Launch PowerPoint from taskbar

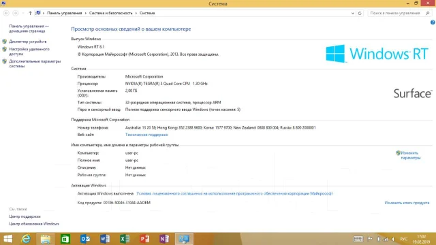tap(144, 239)
